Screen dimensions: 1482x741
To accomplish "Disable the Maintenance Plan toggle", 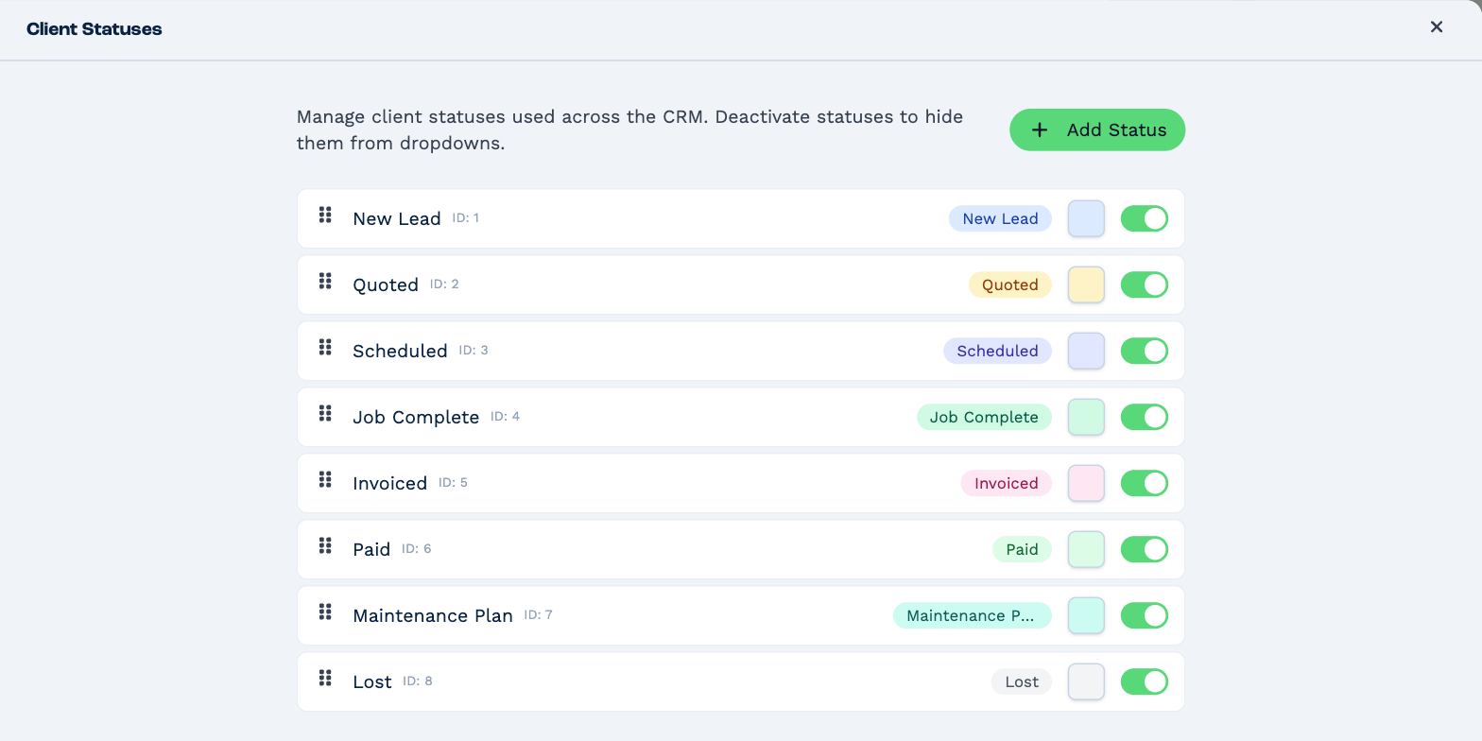I will point(1145,615).
